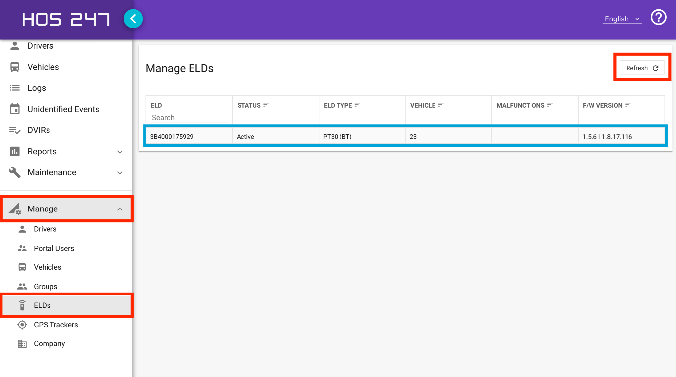This screenshot has height=377, width=676.
Task: Click the Logs list icon
Action: (15, 88)
